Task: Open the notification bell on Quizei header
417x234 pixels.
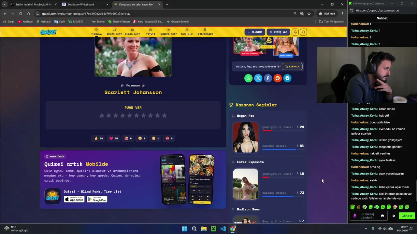Action: [295, 32]
